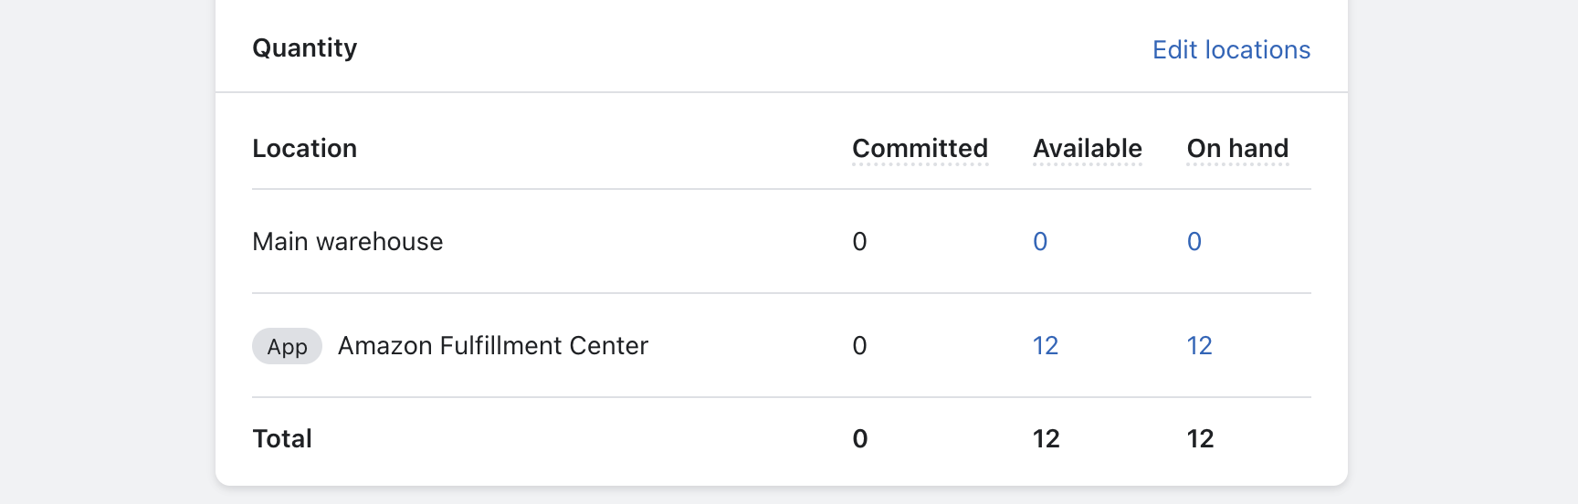
Task: Click Committed value for Main warehouse
Action: pos(859,242)
